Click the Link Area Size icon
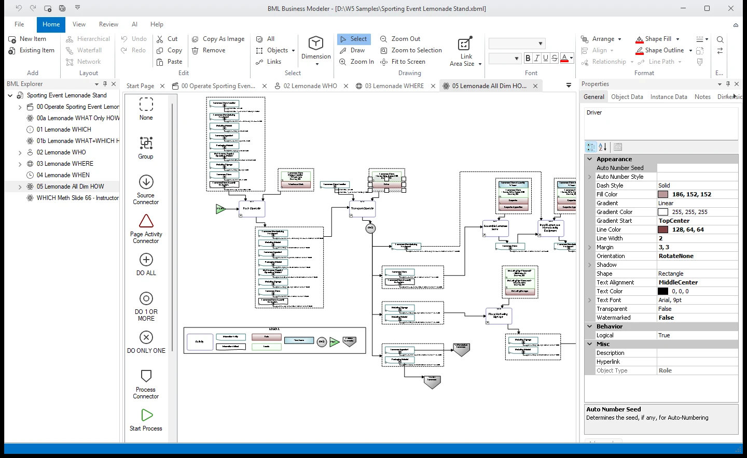This screenshot has width=747, height=458. (x=465, y=51)
